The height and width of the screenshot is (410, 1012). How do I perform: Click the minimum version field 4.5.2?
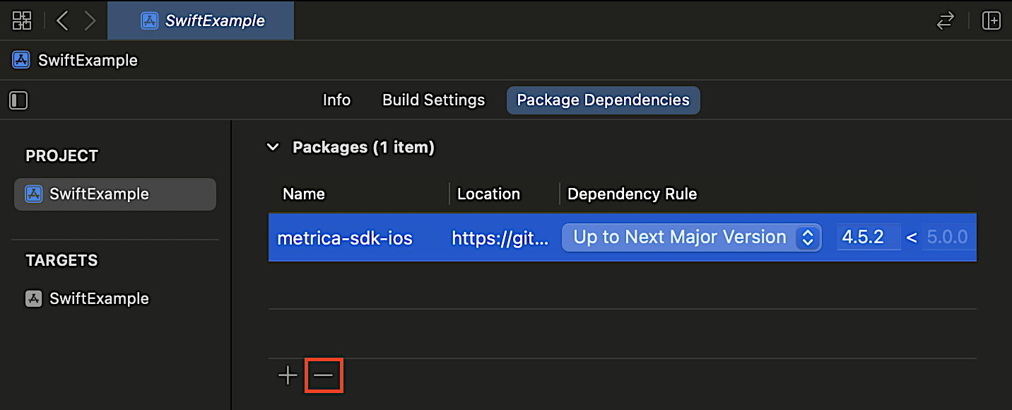pos(869,238)
